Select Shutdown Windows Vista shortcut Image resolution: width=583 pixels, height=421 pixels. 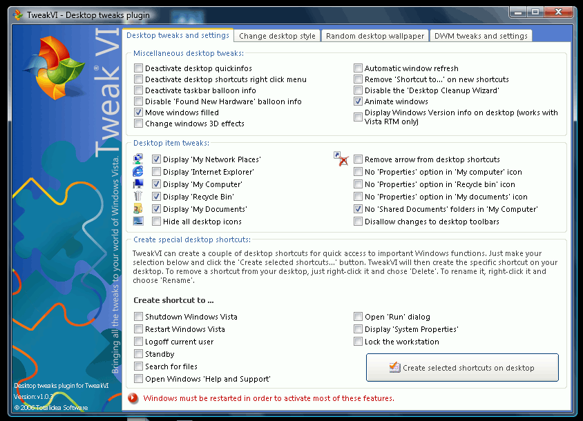(138, 317)
